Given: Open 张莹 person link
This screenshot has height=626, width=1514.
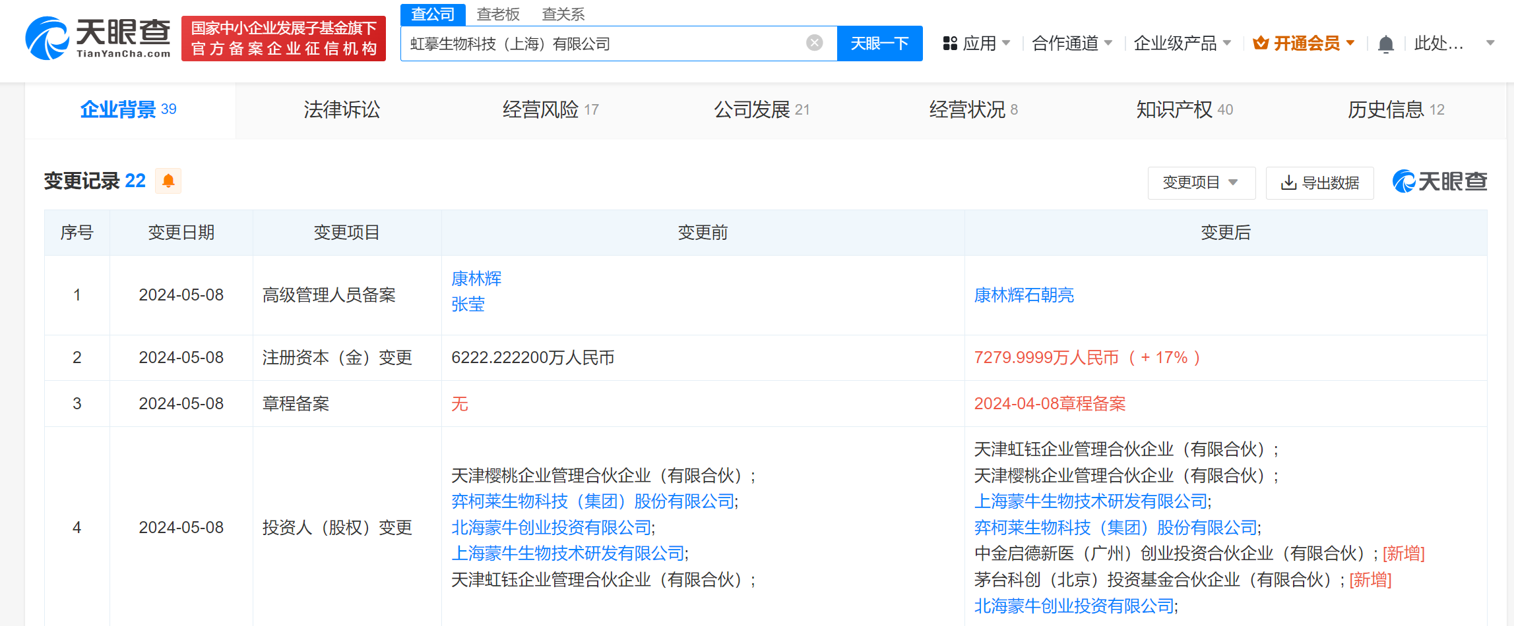Looking at the screenshot, I should tap(468, 304).
